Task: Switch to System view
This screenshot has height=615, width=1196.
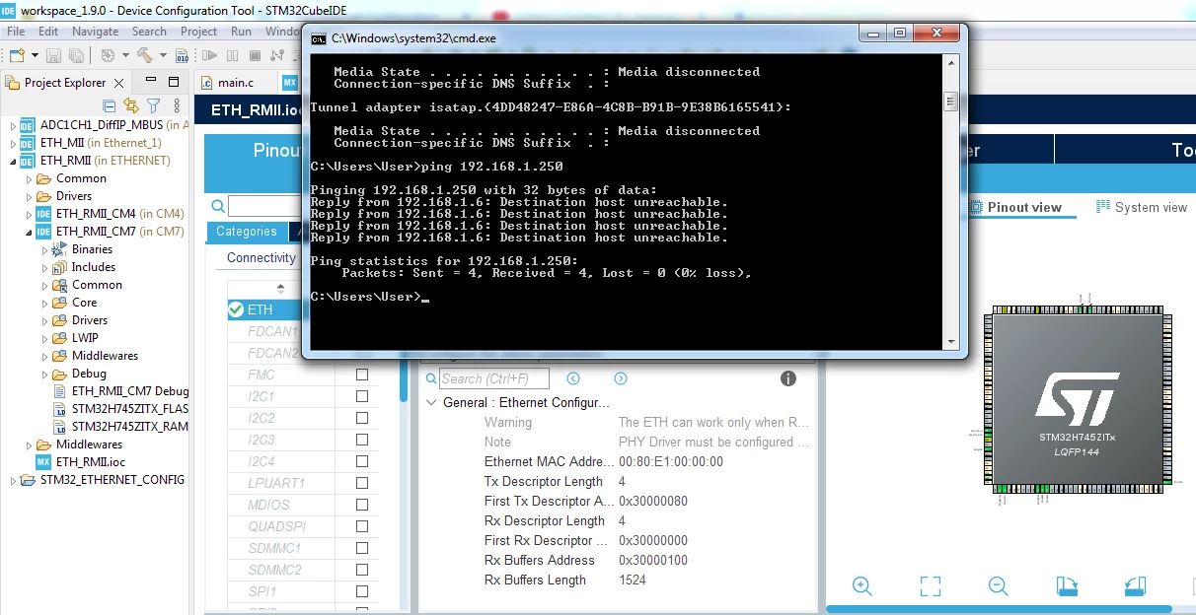Action: [1142, 207]
